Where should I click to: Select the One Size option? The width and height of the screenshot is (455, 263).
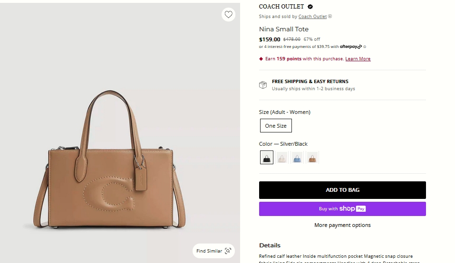pos(276,126)
